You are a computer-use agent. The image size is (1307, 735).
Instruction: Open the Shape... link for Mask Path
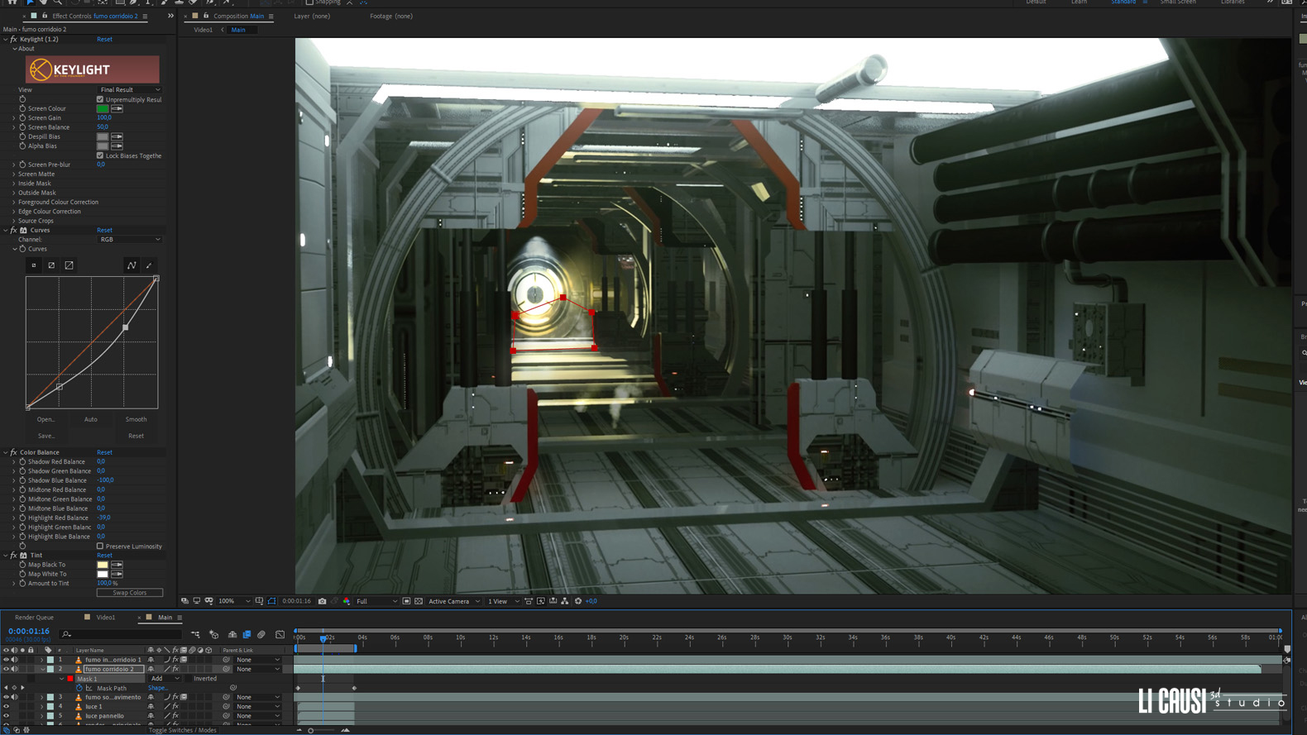click(x=157, y=688)
